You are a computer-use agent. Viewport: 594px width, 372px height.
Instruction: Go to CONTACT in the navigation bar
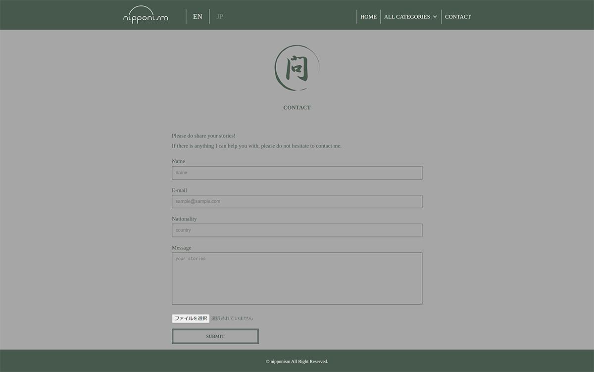458,17
